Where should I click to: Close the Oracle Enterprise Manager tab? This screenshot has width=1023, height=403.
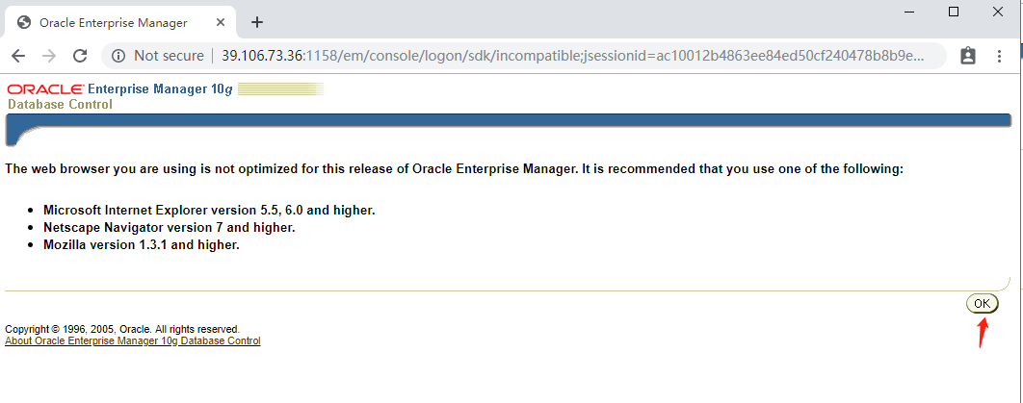tap(221, 22)
